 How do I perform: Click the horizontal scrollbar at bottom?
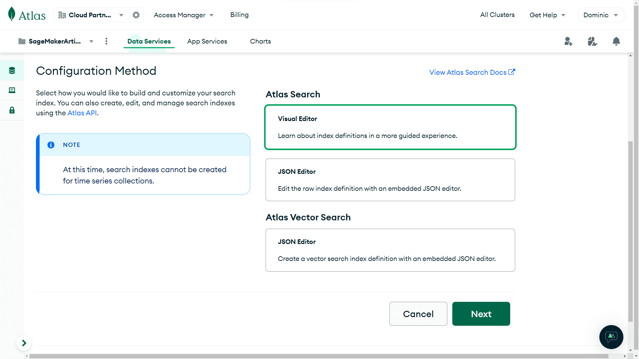[x=319, y=356]
